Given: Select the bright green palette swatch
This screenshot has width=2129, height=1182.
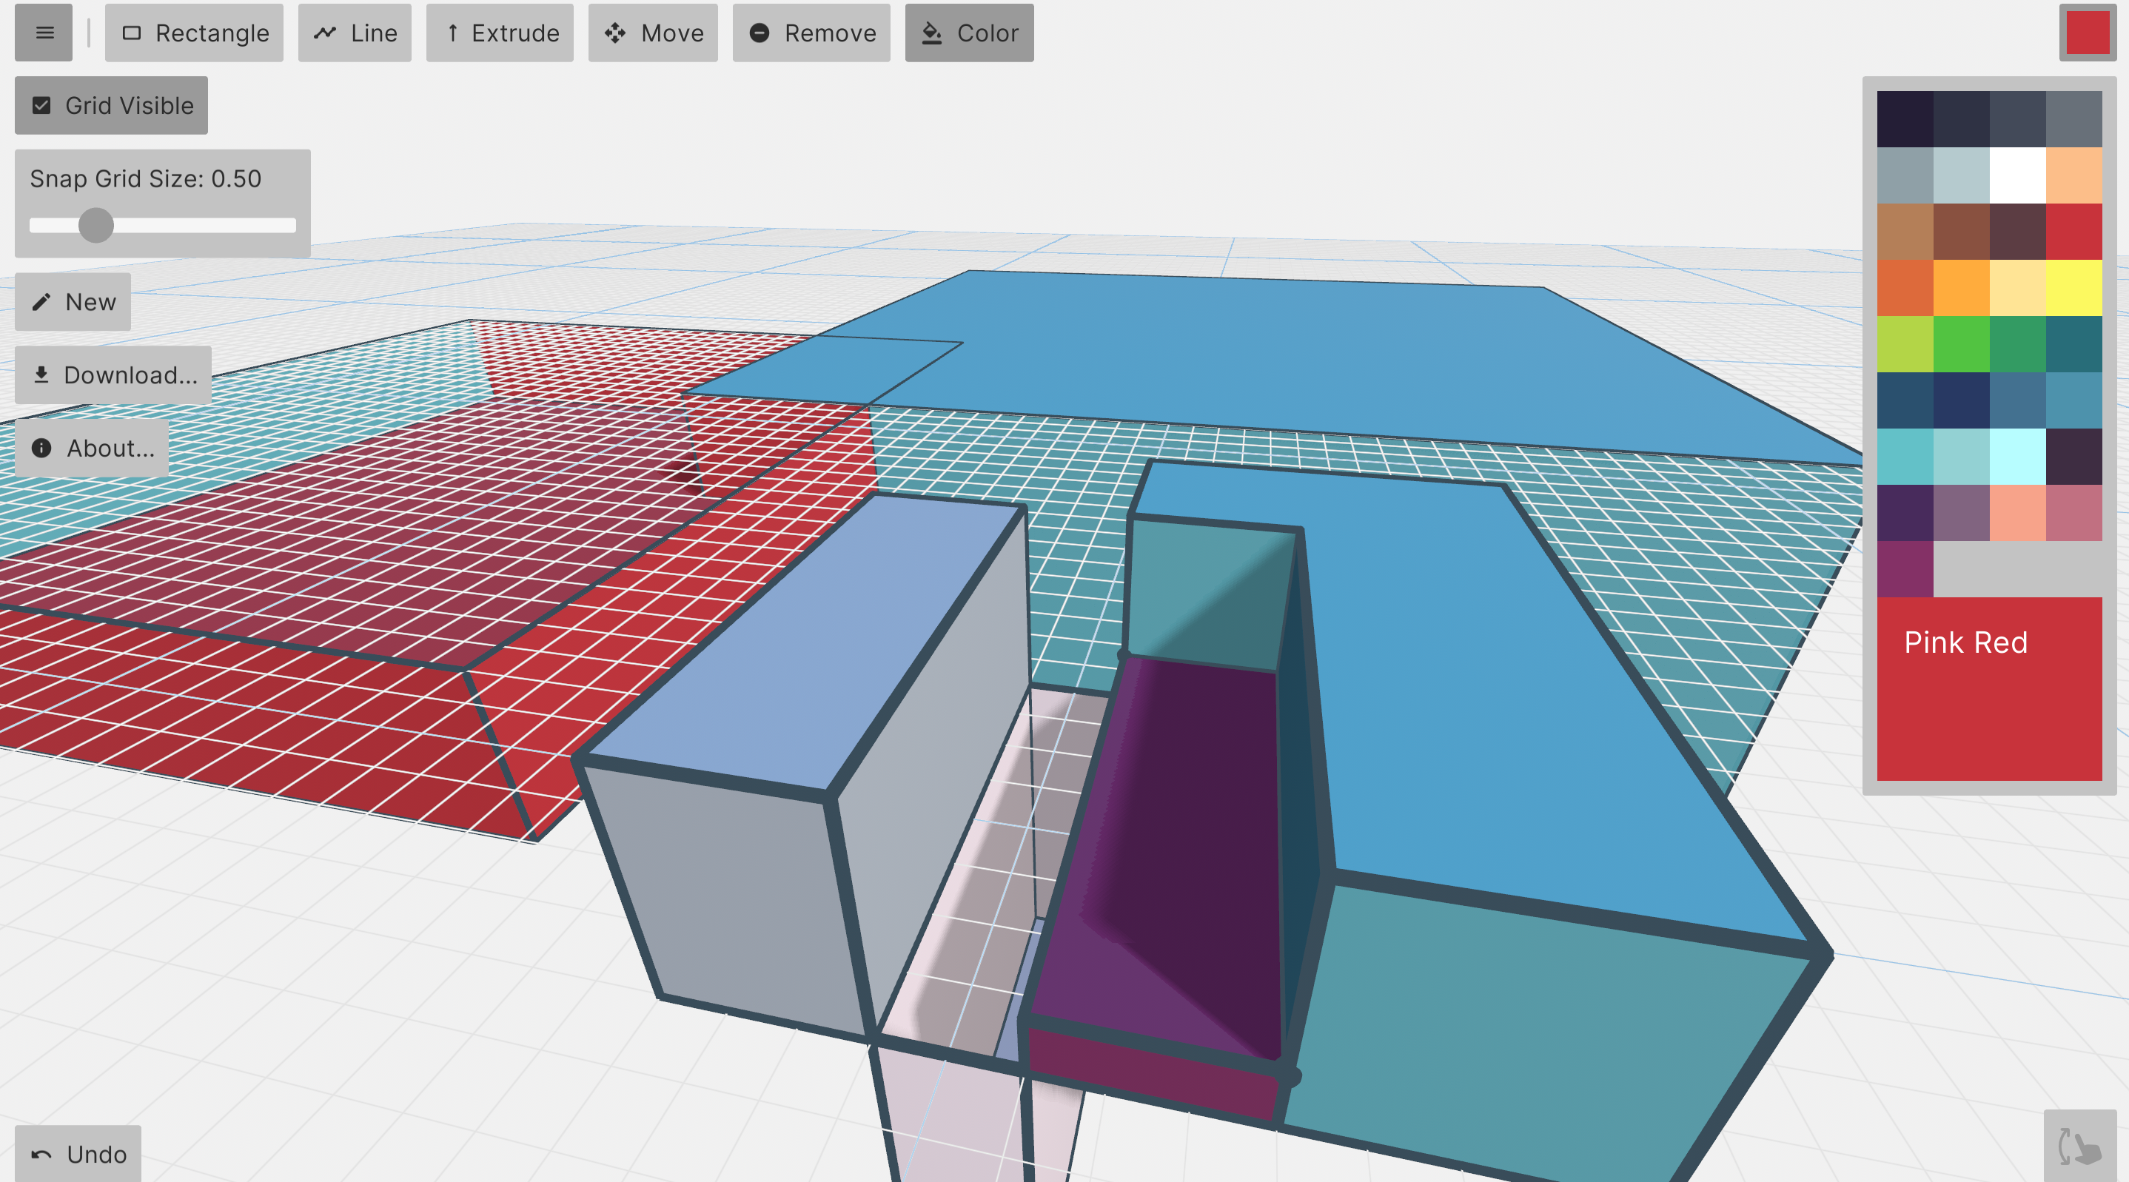Looking at the screenshot, I should point(1961,344).
